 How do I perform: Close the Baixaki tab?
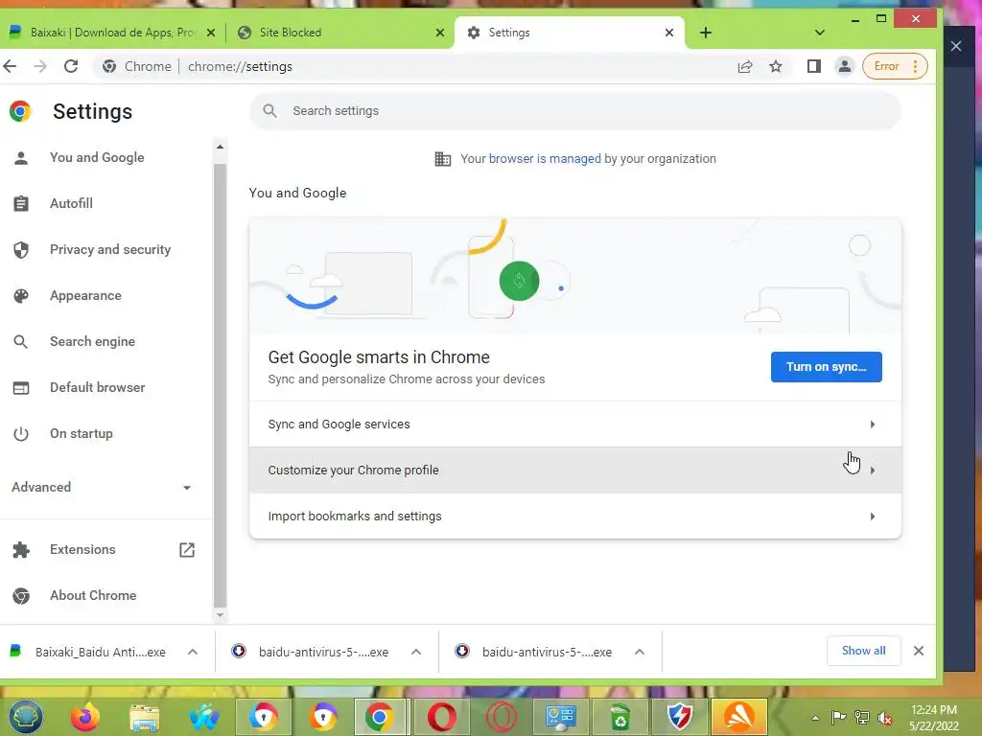point(211,33)
